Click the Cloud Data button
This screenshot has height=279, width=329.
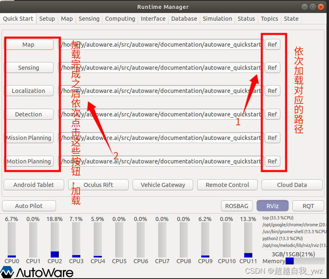coord(292,185)
